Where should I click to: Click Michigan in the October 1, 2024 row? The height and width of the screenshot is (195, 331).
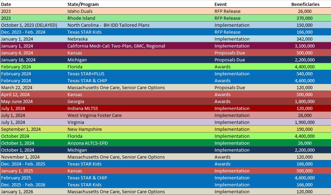[x=77, y=150]
